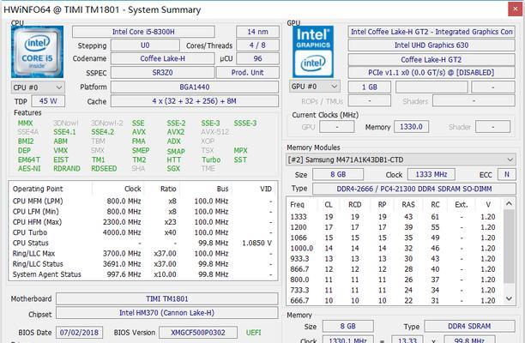Viewport: 525px width, 343px height.
Task: Click the 1066 frequency timing row
Action: [x=395, y=238]
